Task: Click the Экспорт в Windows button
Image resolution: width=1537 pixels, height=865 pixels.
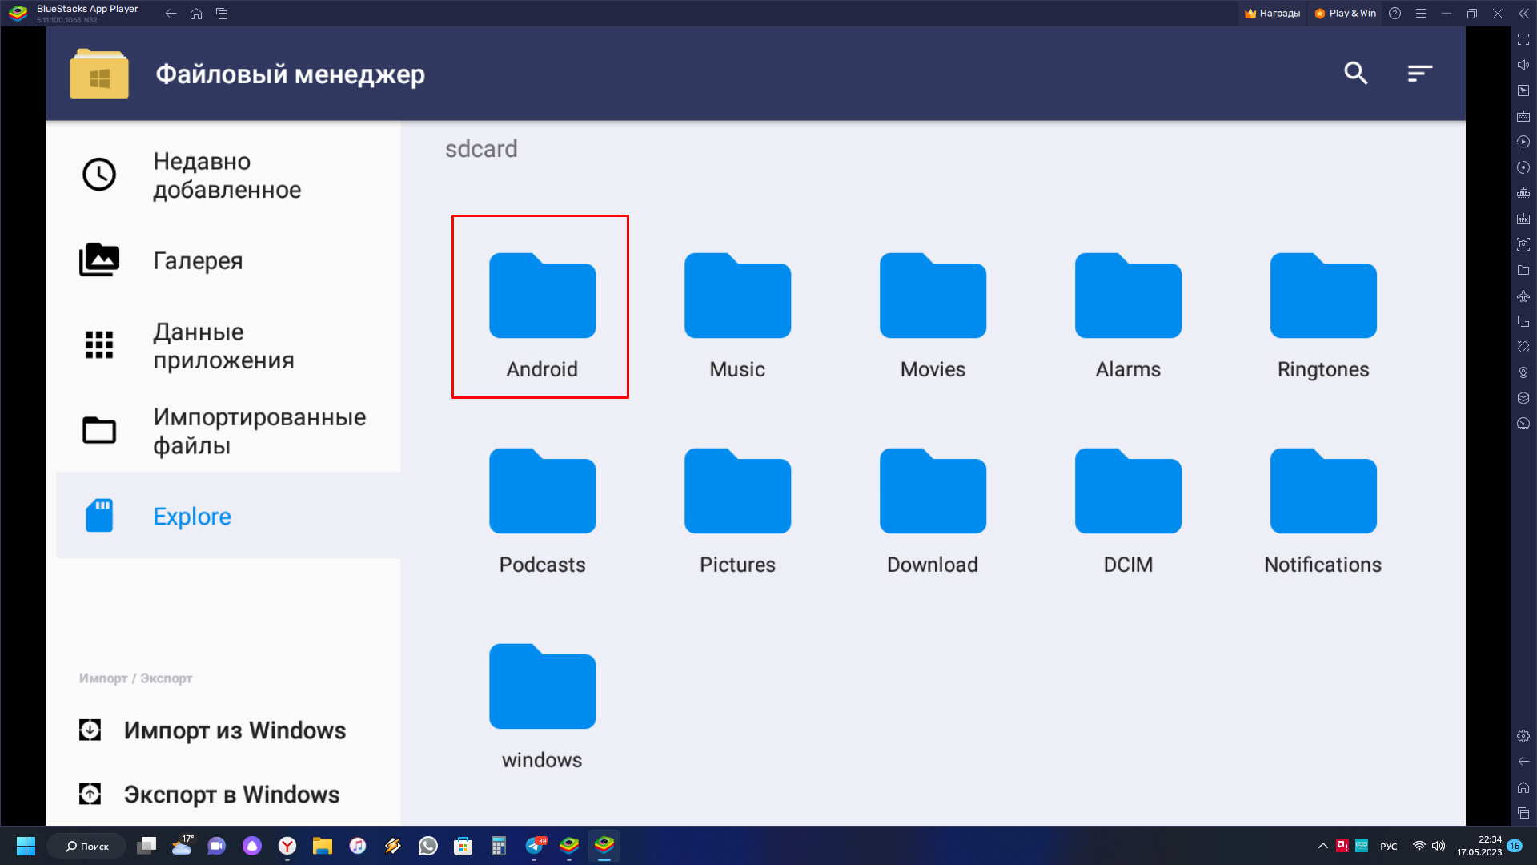Action: (x=231, y=793)
